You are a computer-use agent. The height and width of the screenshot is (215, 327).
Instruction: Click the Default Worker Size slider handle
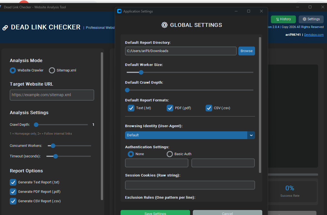coord(141,72)
